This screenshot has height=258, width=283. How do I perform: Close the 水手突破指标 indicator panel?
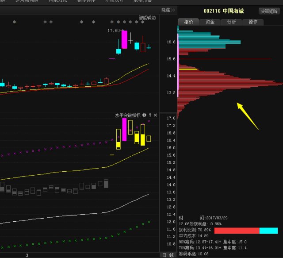pos(155,115)
